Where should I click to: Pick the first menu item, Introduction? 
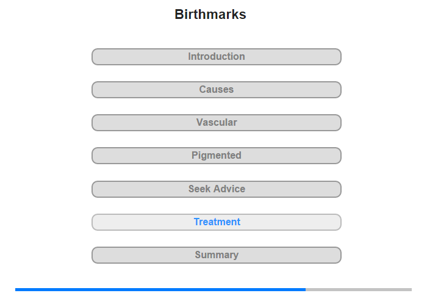[216, 57]
